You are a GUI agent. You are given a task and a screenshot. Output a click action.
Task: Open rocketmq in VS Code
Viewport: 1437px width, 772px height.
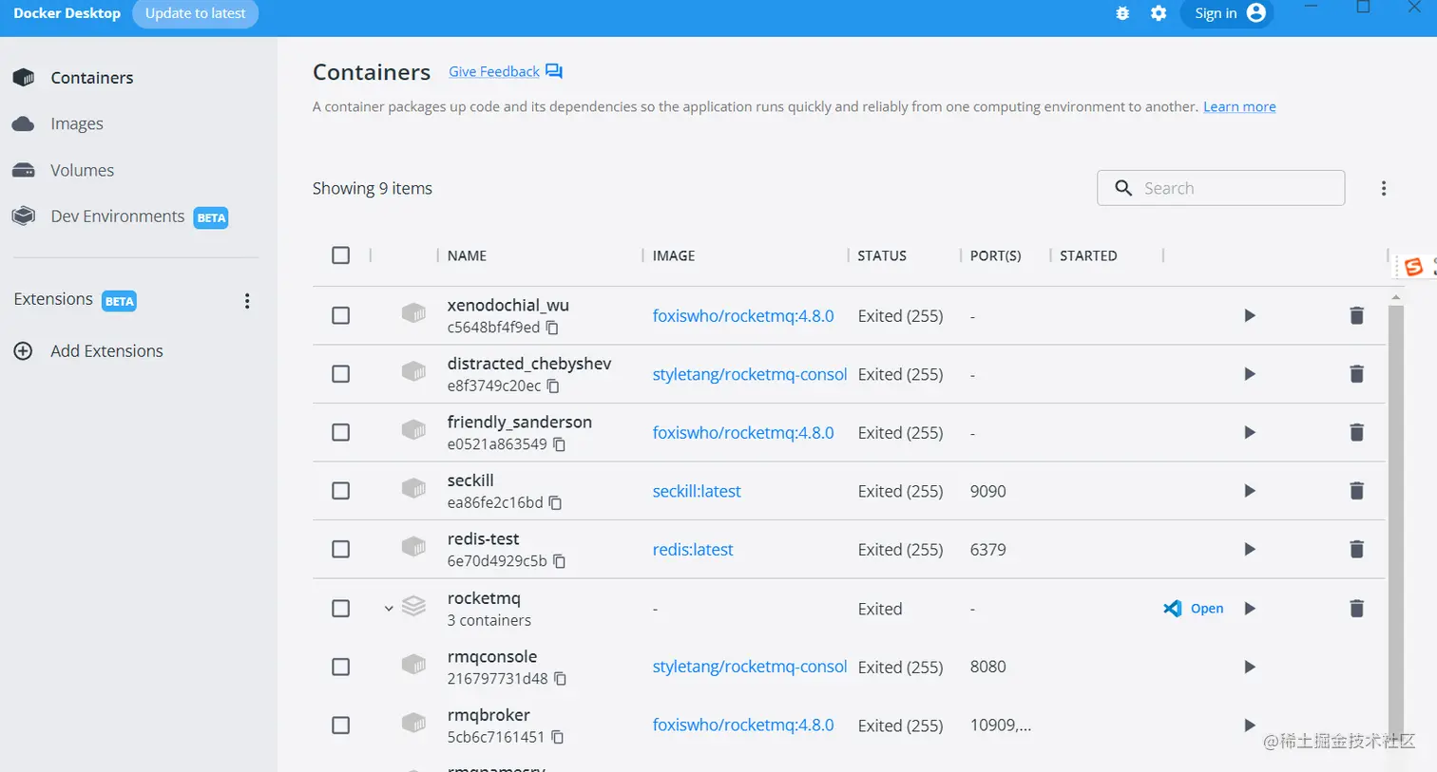[1194, 609]
